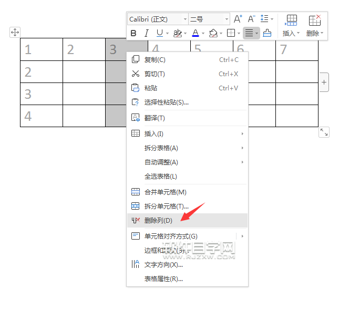The height and width of the screenshot is (310, 339).
Task: Choose 合并单元格(M) menu item
Action: coord(187,192)
